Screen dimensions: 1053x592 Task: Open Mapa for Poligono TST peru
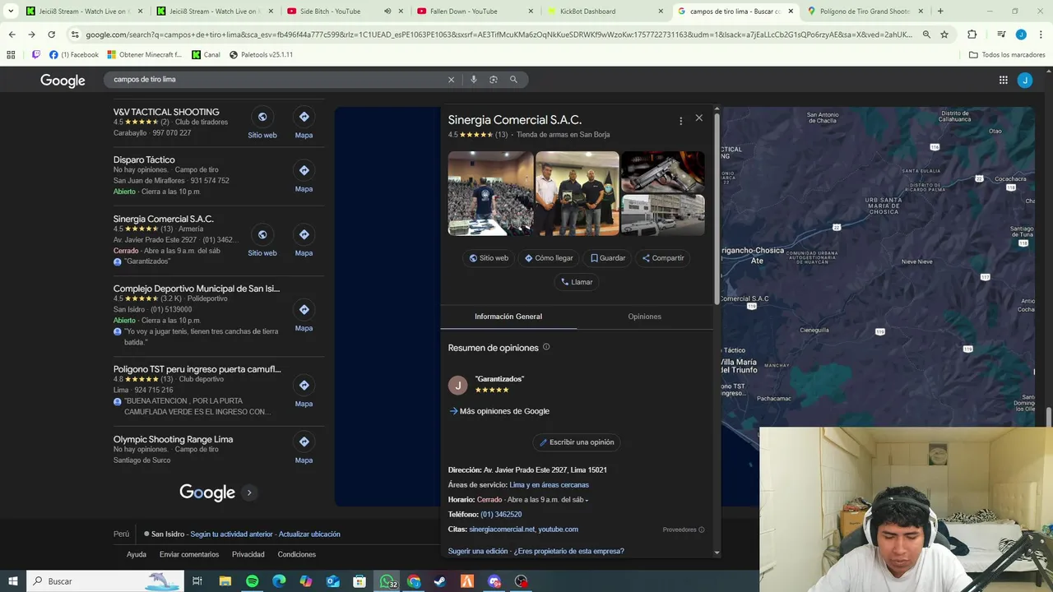click(x=304, y=391)
